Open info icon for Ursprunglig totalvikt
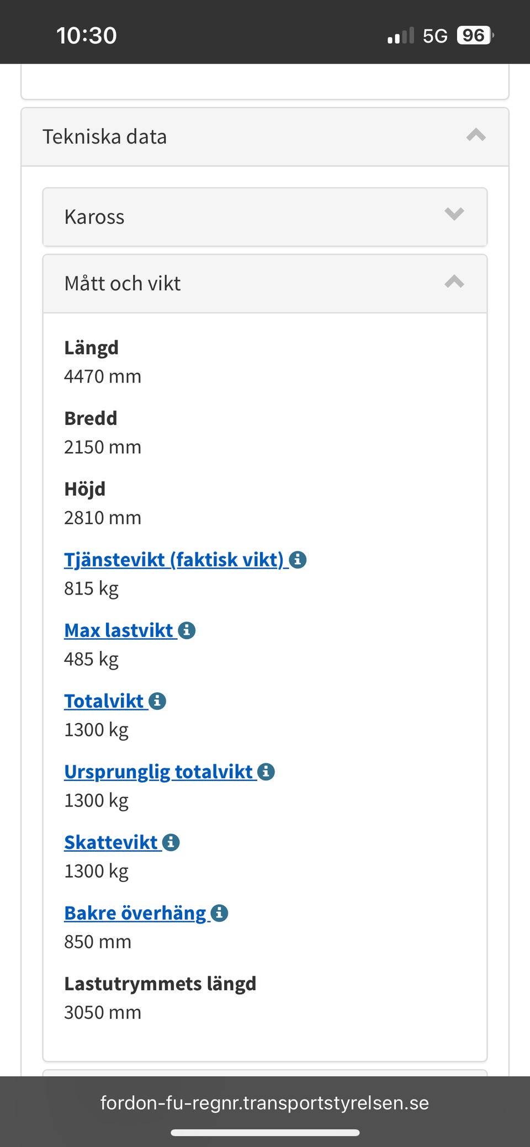The image size is (530, 1147). point(266,772)
